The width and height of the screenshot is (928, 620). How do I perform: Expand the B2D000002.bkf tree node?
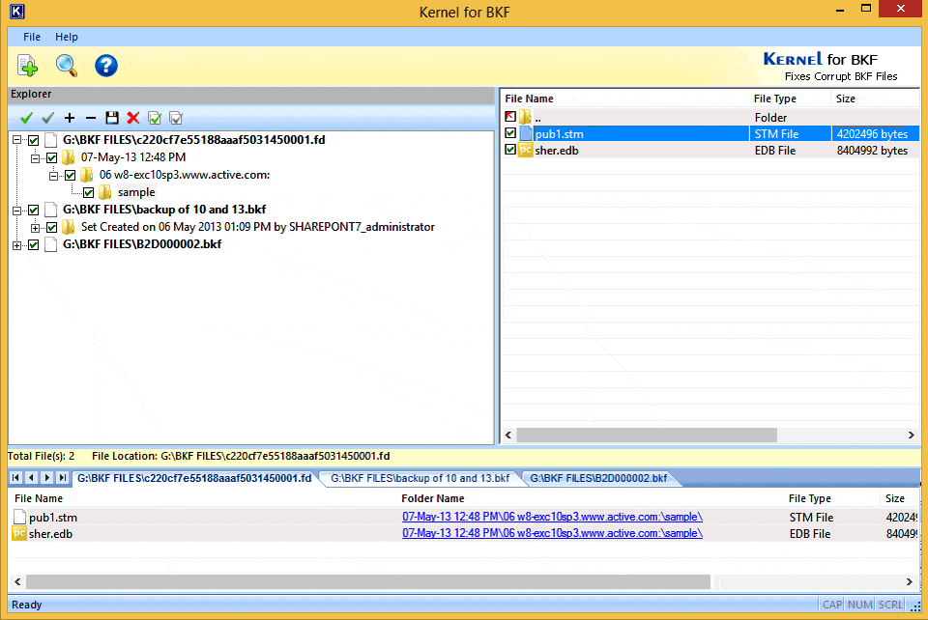(x=16, y=245)
